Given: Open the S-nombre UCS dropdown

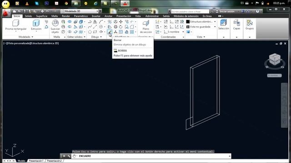Looking at the screenshot, I should pyautogui.click(x=174, y=32).
